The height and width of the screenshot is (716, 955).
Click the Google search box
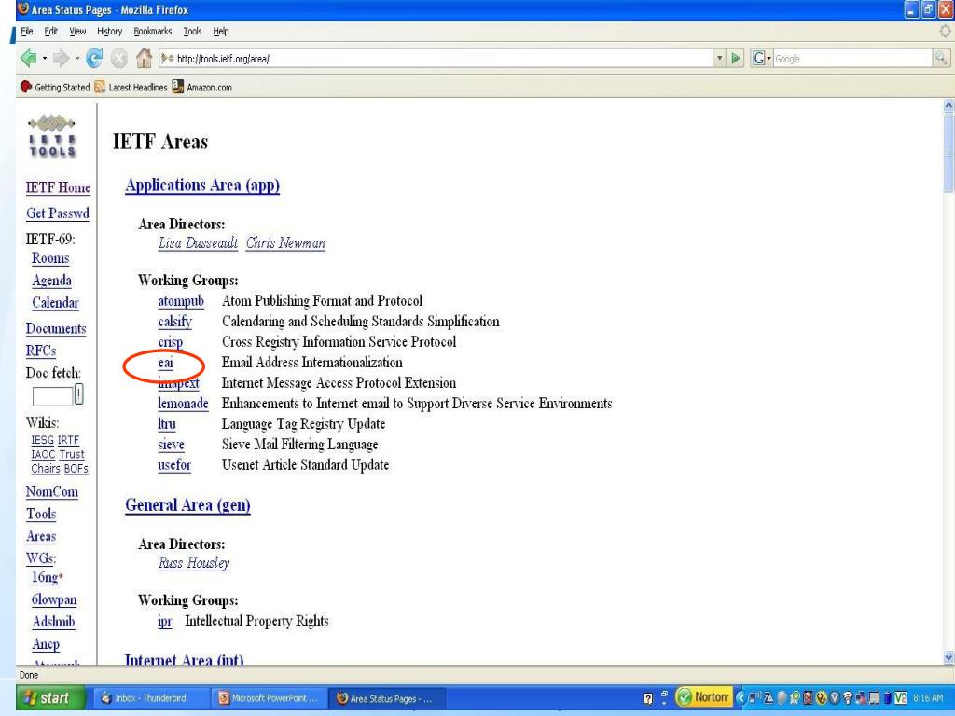pos(852,59)
